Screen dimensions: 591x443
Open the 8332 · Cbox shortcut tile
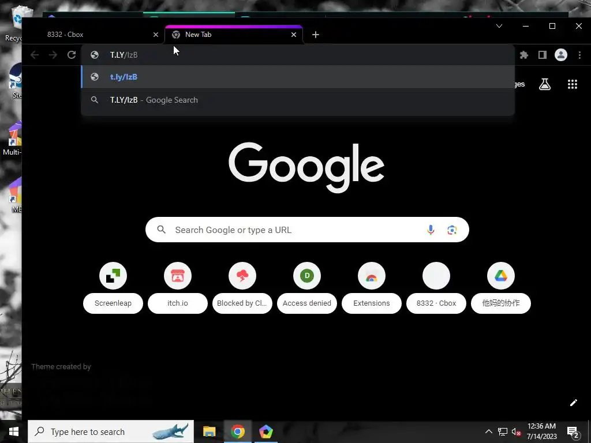tap(436, 288)
